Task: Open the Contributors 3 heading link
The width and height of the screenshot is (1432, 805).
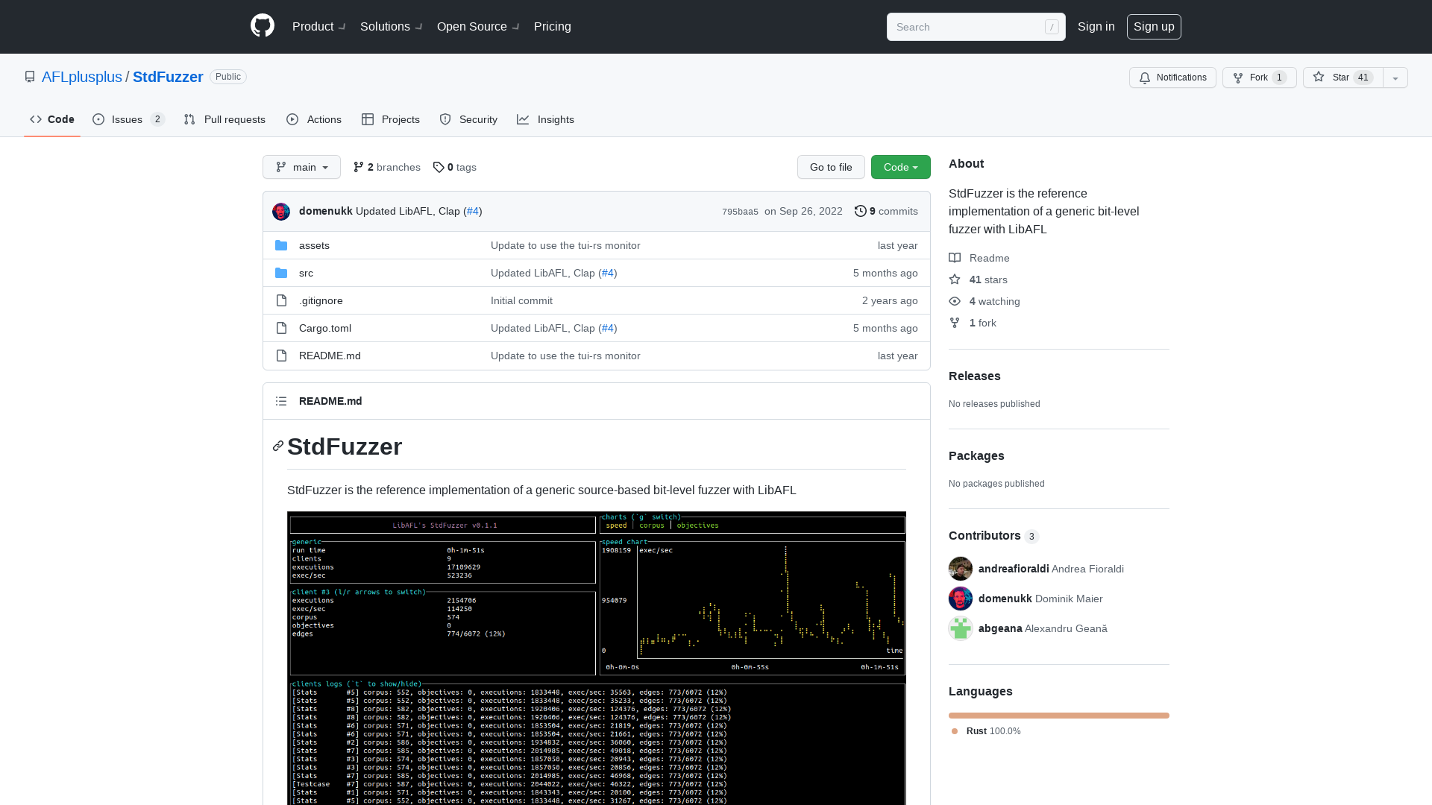Action: coord(993,536)
